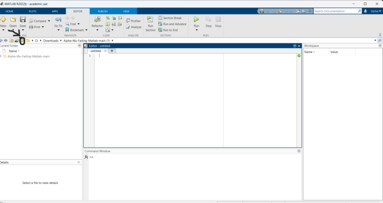Click the Go To arrow icon
The height and width of the screenshot is (203, 383).
point(58,19)
